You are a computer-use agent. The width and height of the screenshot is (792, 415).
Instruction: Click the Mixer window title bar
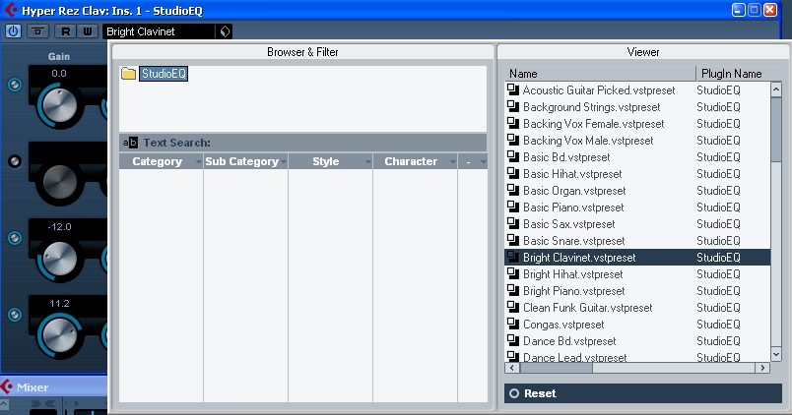(53, 387)
